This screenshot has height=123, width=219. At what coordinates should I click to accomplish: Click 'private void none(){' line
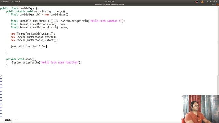pyautogui.click(x=21, y=59)
